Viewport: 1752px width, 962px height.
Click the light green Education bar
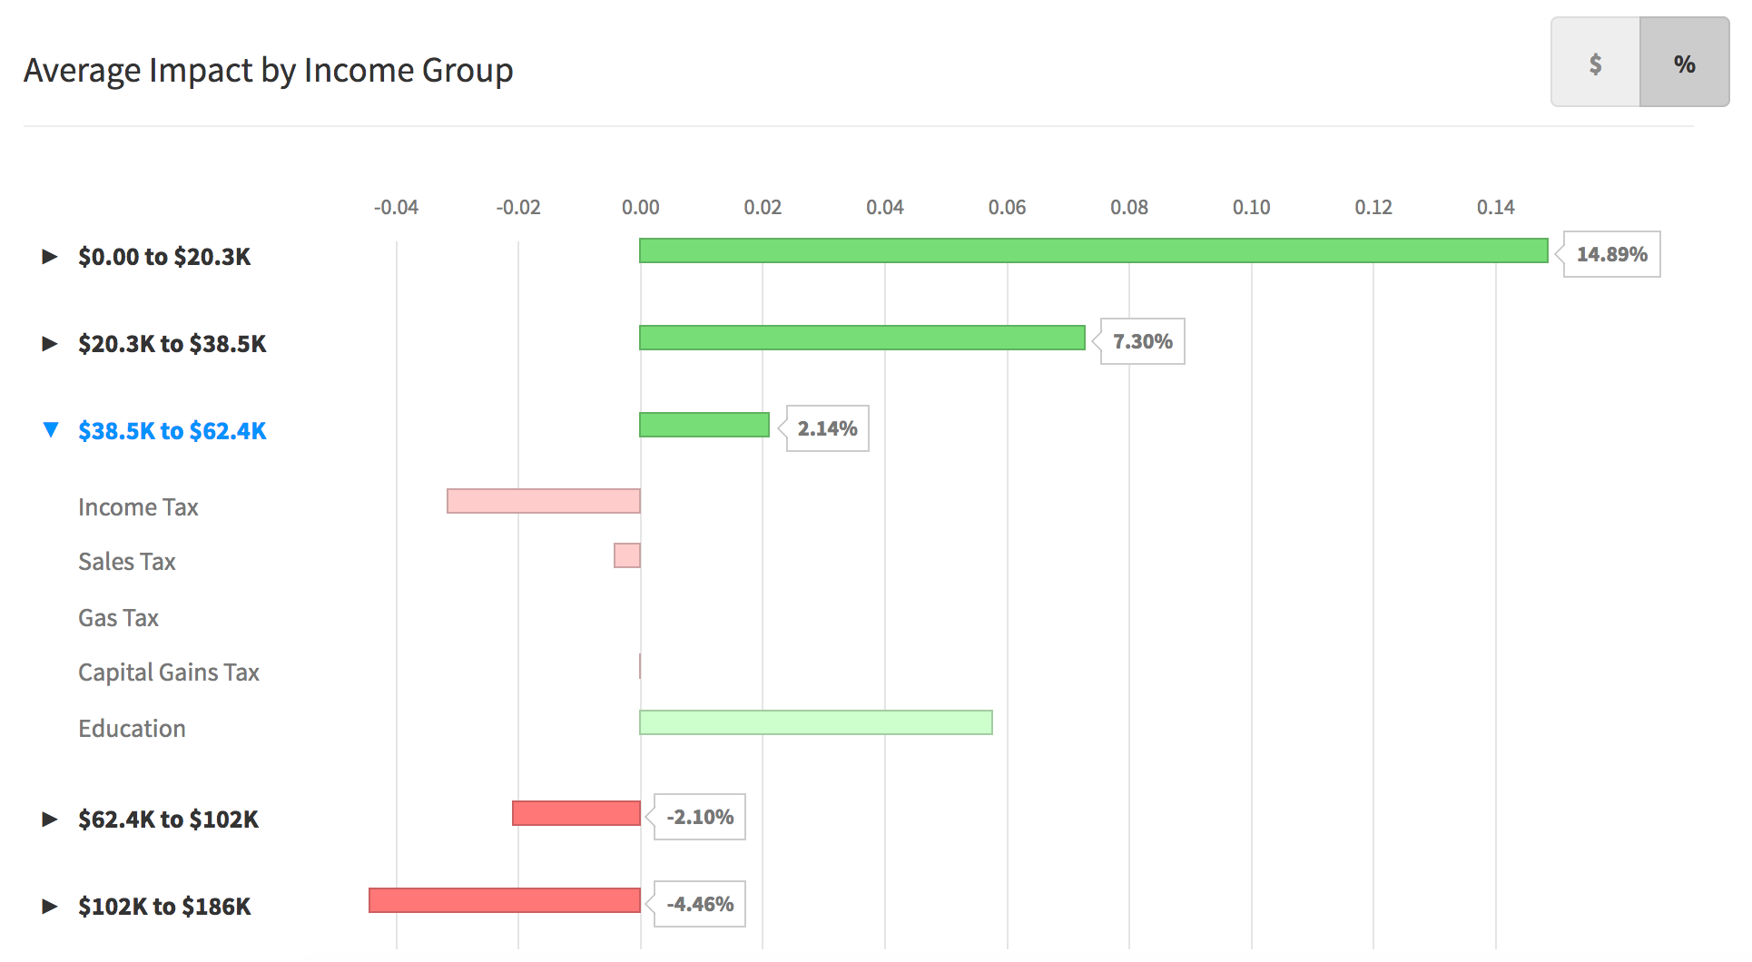click(x=815, y=722)
